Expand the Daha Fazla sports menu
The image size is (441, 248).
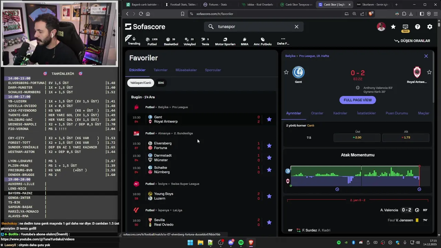(283, 41)
